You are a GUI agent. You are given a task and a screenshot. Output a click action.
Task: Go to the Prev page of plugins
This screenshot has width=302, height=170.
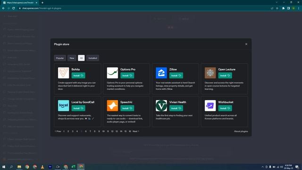[x=58, y=131]
